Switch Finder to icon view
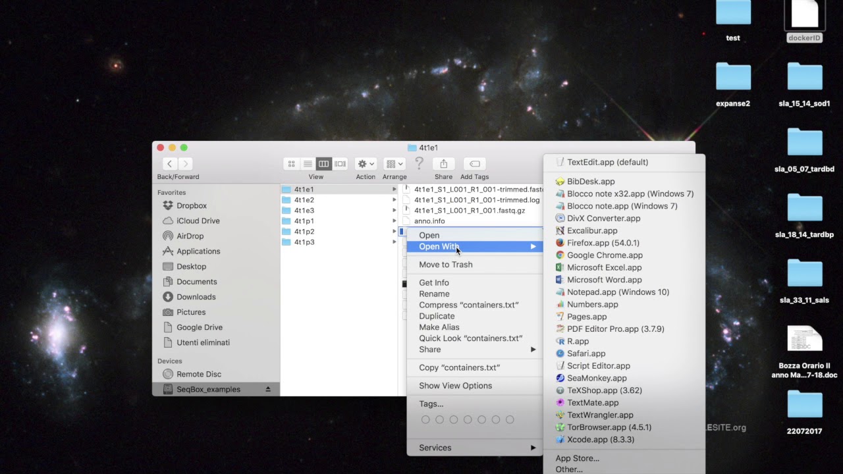843x474 pixels. pyautogui.click(x=291, y=164)
